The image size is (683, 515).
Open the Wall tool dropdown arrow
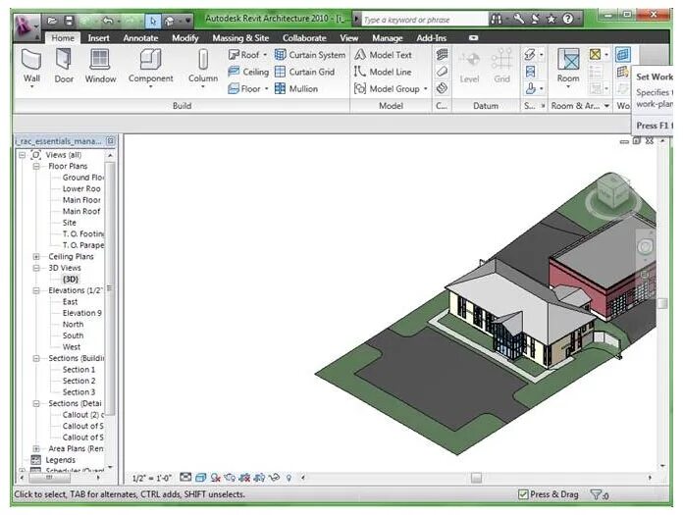pyautogui.click(x=31, y=86)
